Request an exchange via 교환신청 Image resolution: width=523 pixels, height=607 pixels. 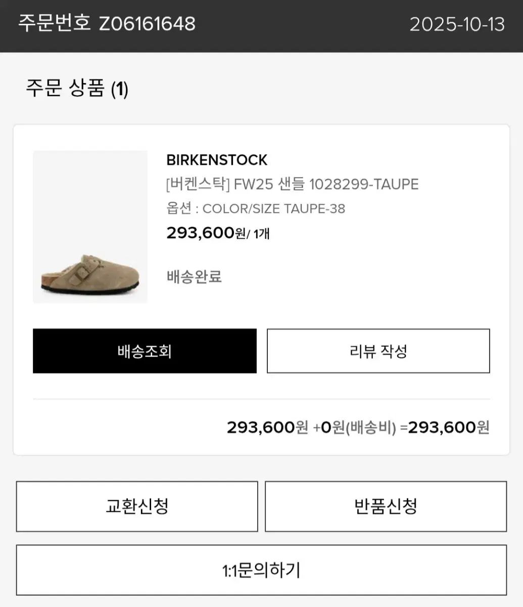137,506
